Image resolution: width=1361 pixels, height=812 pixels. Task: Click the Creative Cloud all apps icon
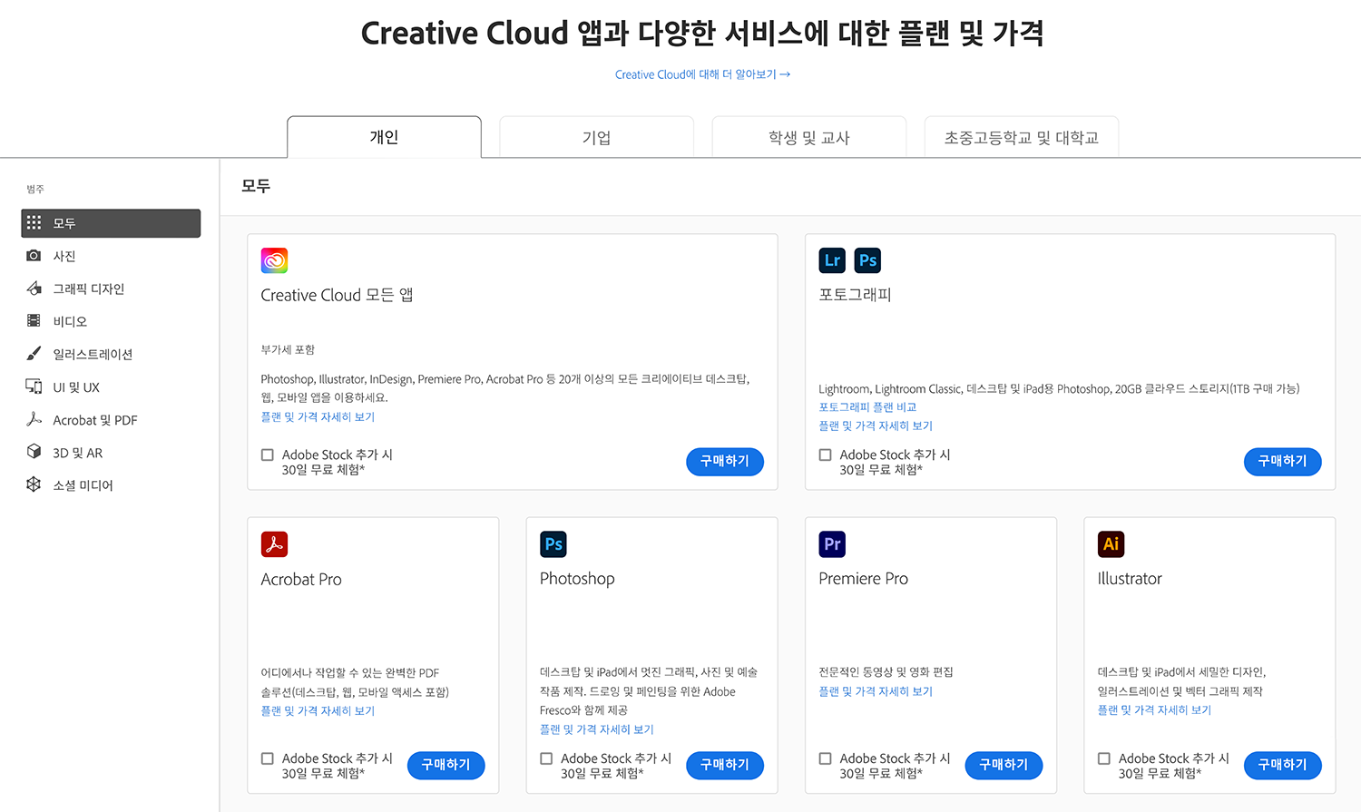(274, 260)
